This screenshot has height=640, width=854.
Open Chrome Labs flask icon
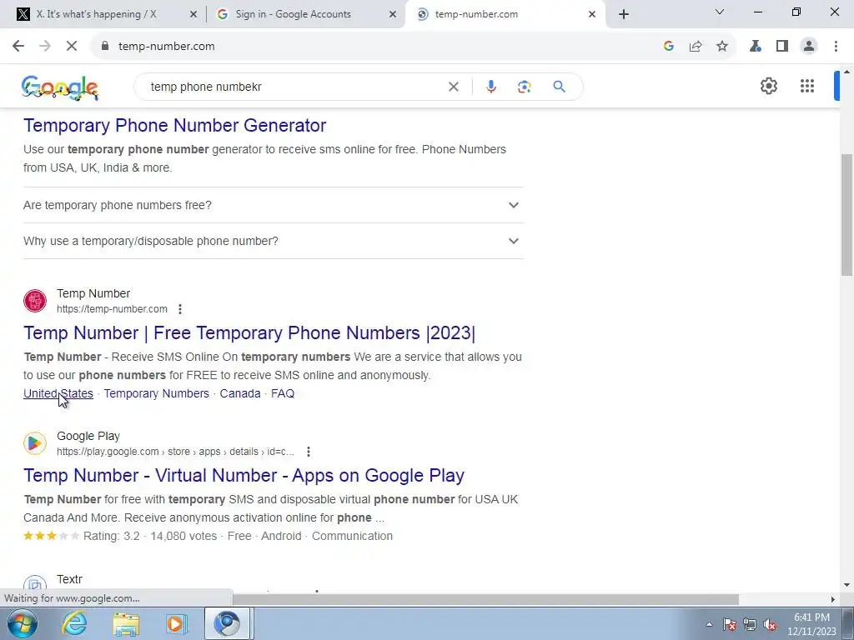click(756, 47)
